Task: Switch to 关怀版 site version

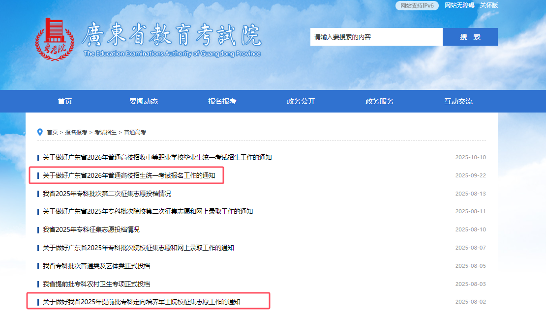Action: point(489,5)
